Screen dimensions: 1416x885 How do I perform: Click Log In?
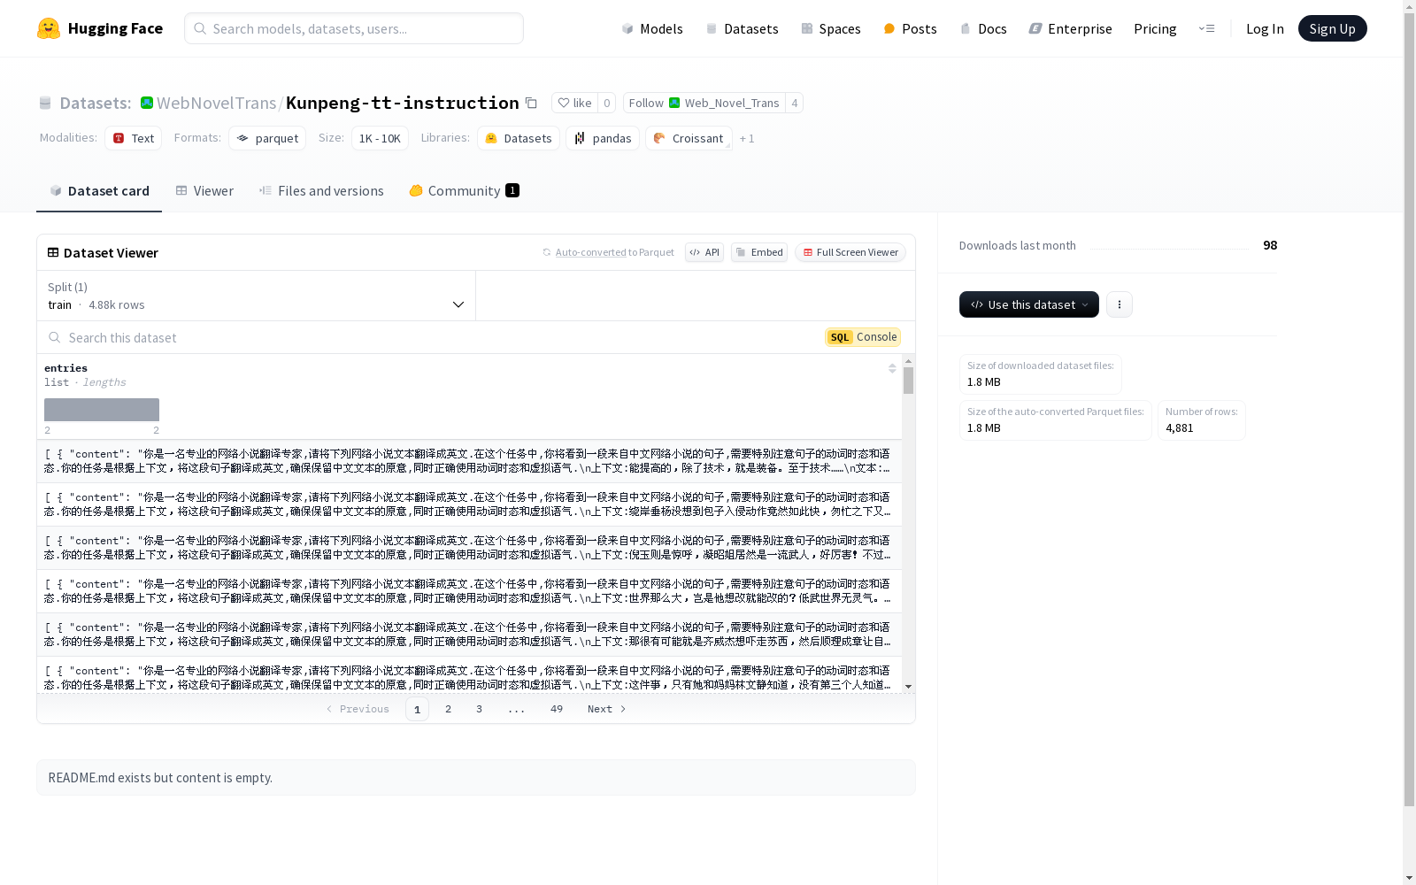[1265, 28]
